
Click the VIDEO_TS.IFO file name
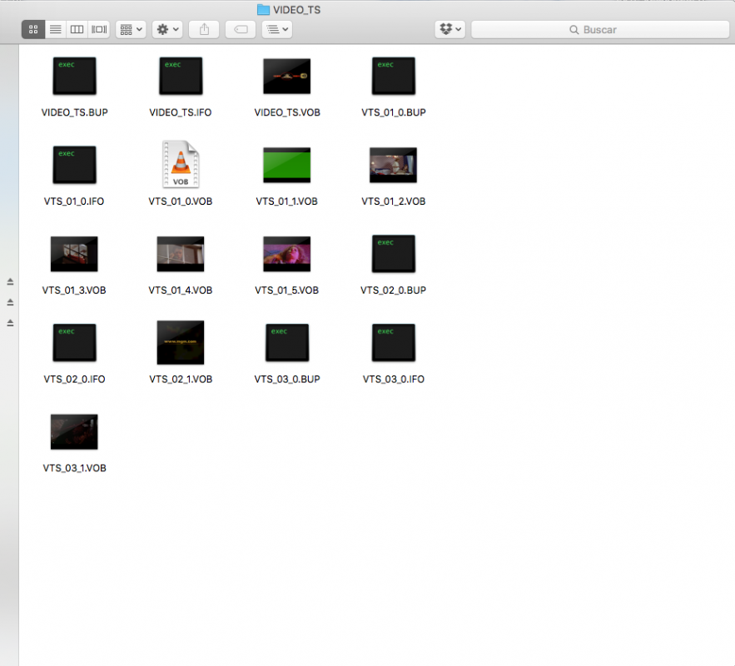pos(181,112)
